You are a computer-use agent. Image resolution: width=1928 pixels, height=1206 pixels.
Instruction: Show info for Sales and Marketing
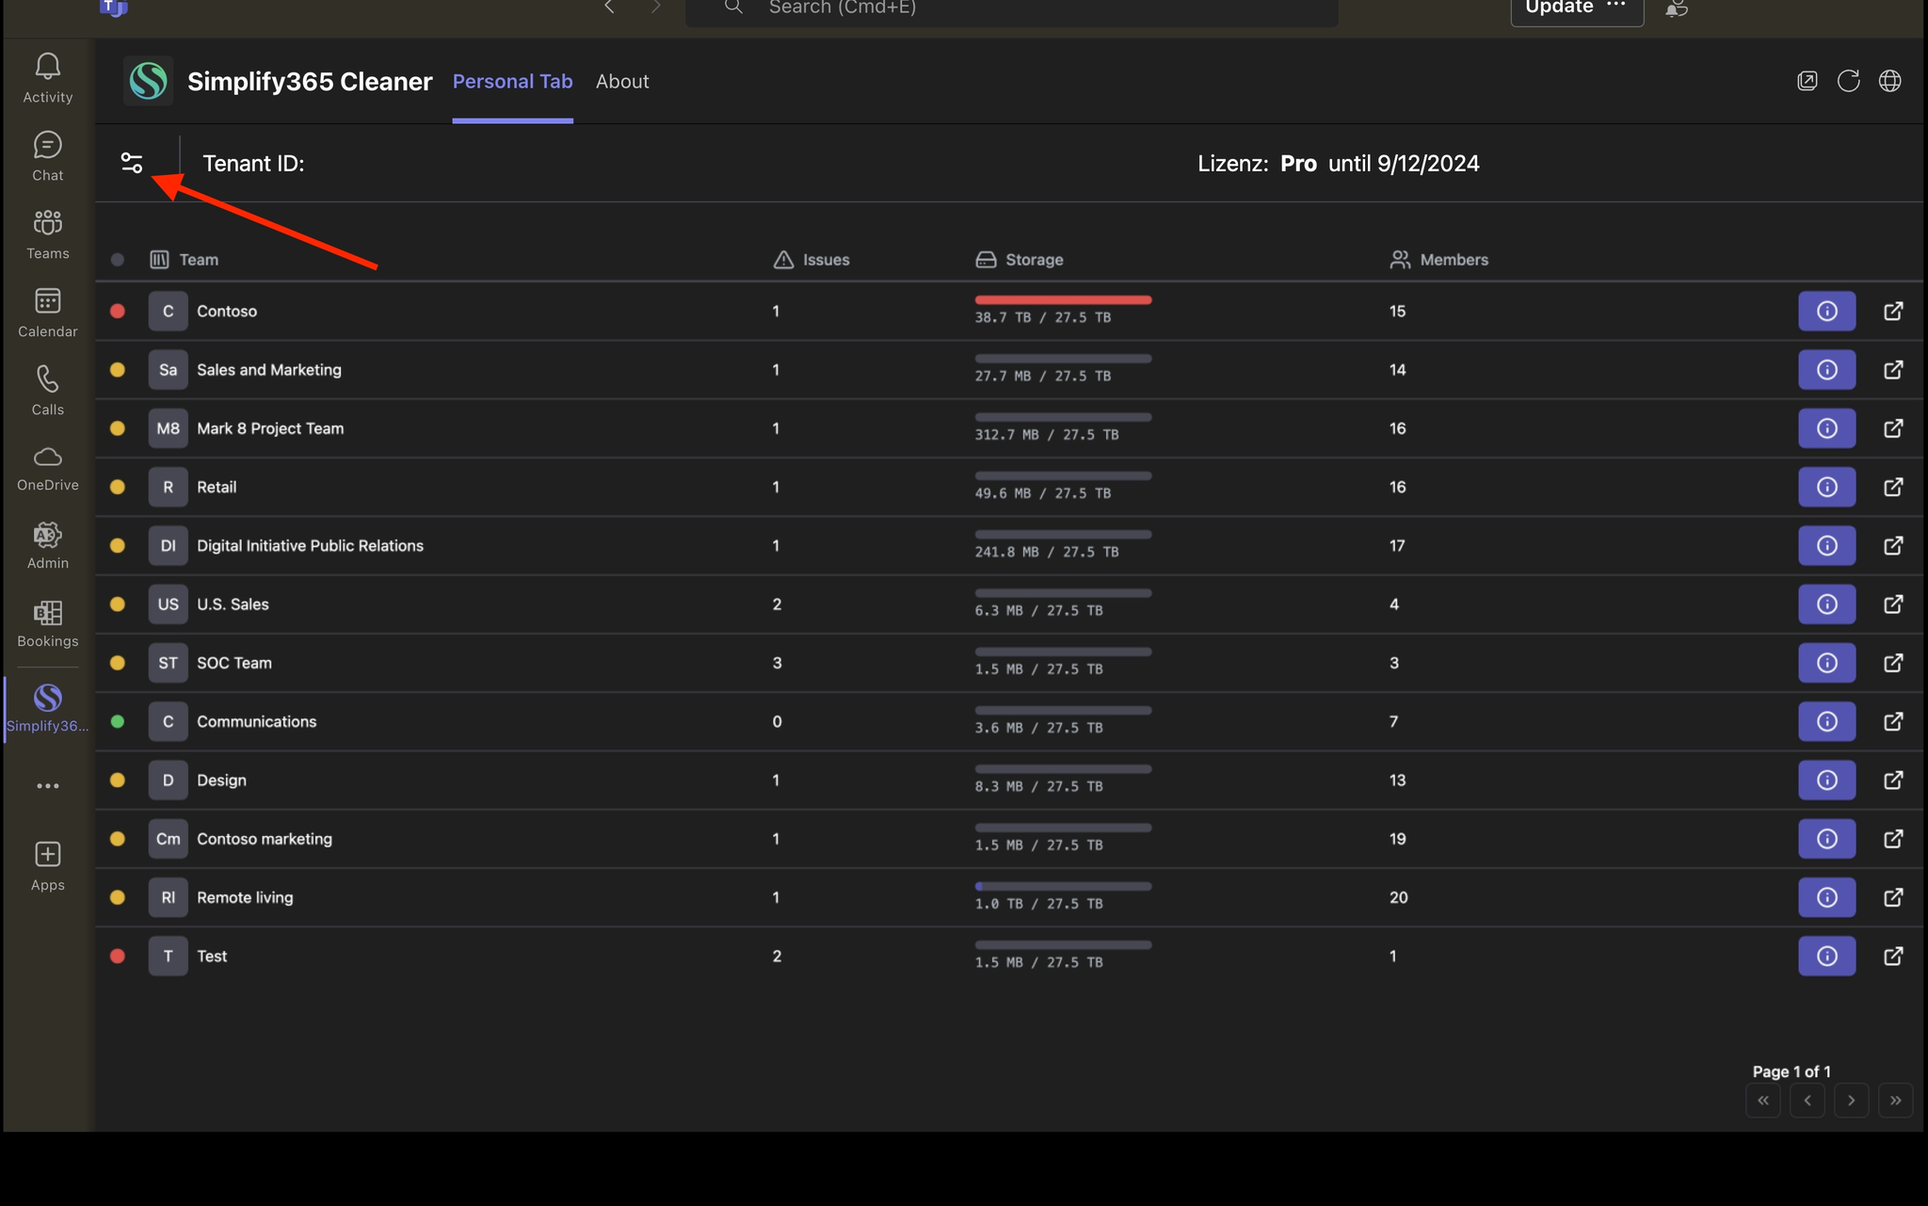click(1827, 369)
